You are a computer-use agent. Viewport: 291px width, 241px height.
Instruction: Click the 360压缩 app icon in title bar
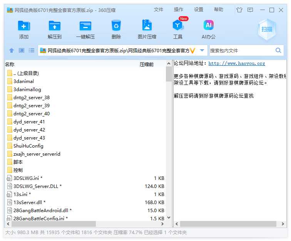coord(10,10)
